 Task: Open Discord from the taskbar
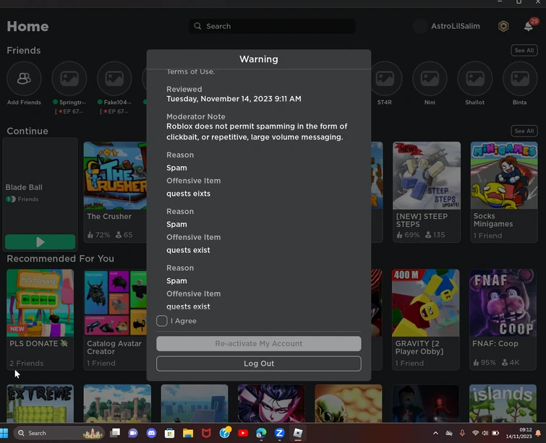151,433
